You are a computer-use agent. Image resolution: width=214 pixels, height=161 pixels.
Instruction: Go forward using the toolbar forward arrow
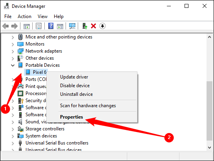point(15,26)
